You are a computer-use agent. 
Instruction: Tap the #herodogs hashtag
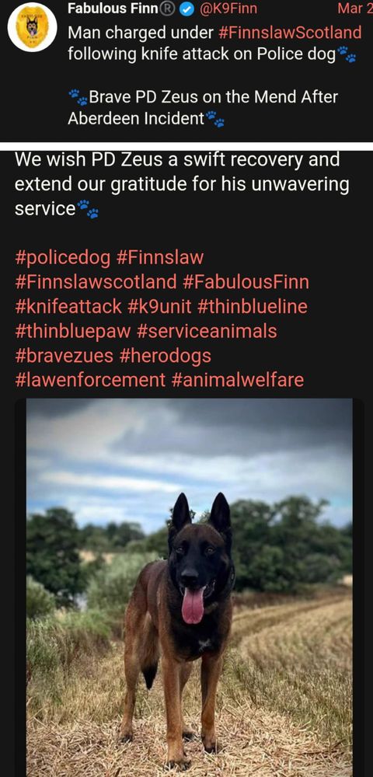tap(166, 356)
